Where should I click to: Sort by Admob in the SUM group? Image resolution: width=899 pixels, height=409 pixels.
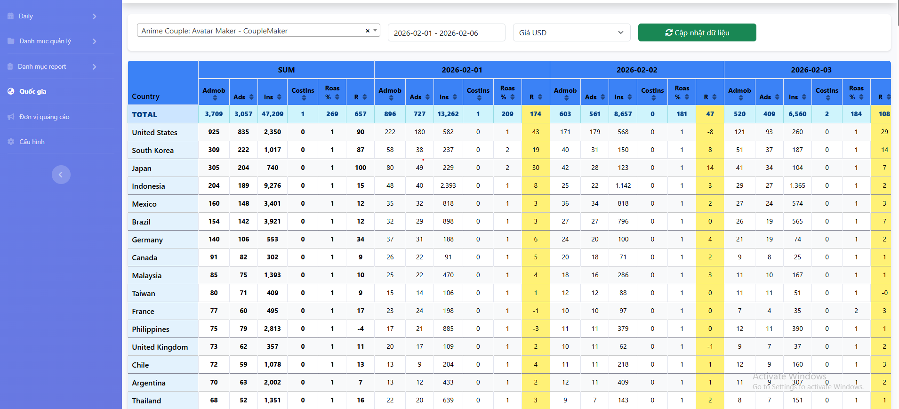[x=214, y=93]
